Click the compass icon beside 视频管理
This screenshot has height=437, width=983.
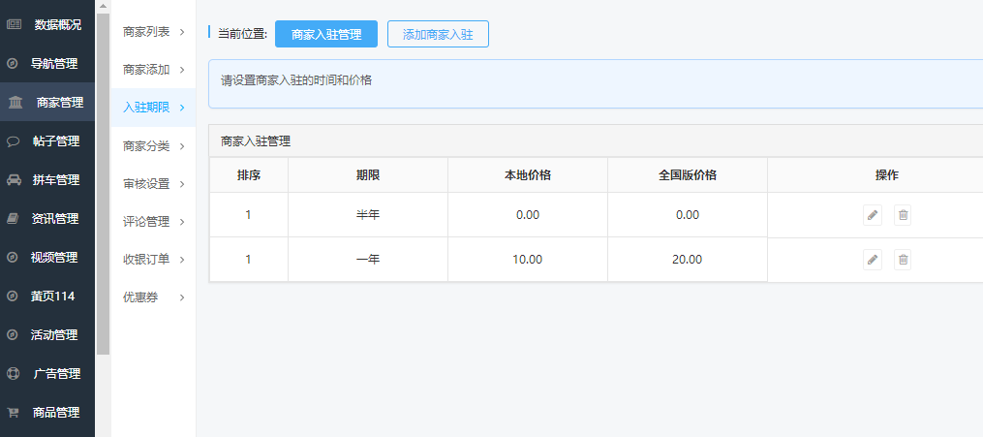click(x=12, y=257)
